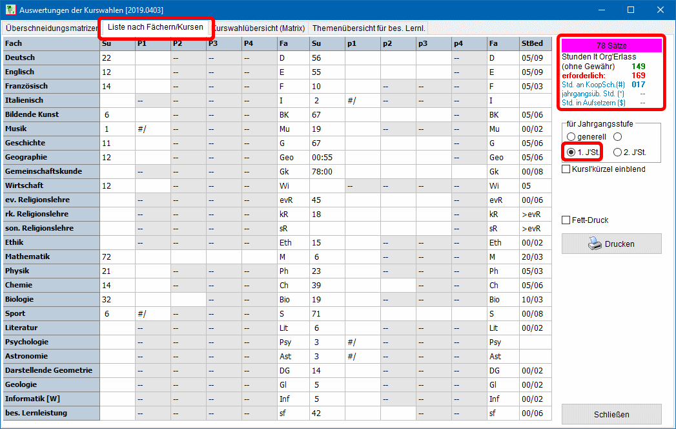676x429 pixels.
Task: Click the printer icon on Drucken
Action: [x=595, y=244]
